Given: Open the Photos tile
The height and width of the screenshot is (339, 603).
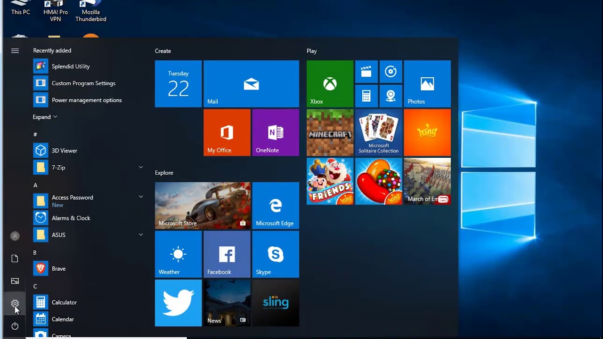Looking at the screenshot, I should click(427, 84).
